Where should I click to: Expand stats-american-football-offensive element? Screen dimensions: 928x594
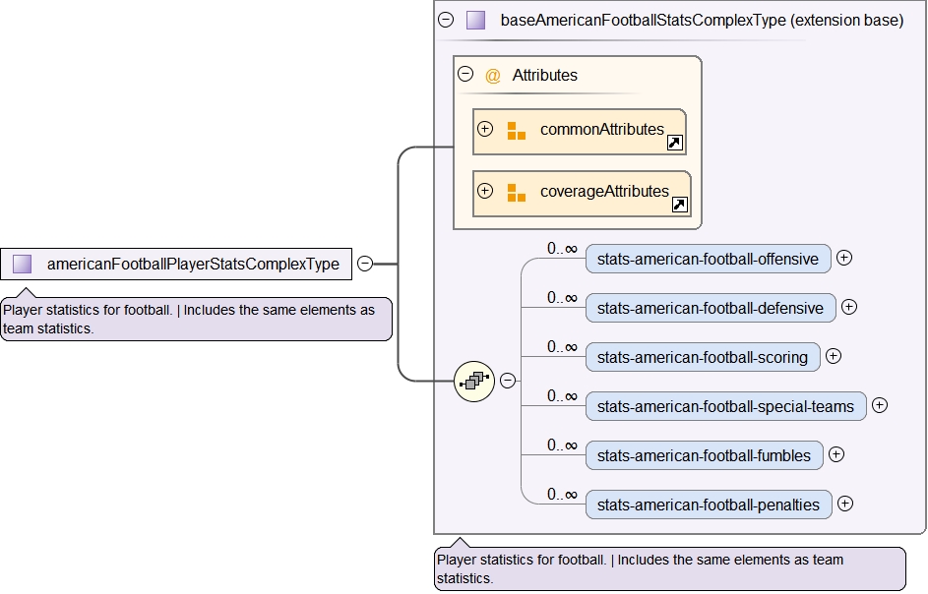click(x=844, y=259)
